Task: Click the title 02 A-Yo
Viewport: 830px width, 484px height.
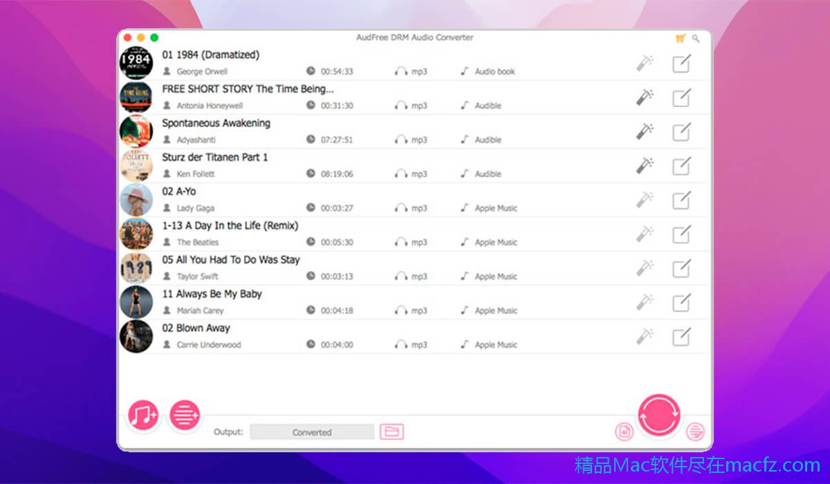Action: 179,192
